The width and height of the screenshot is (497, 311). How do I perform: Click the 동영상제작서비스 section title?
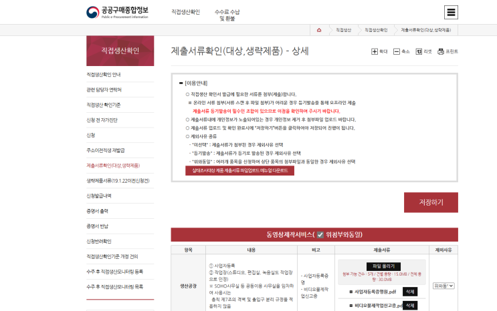290,235
